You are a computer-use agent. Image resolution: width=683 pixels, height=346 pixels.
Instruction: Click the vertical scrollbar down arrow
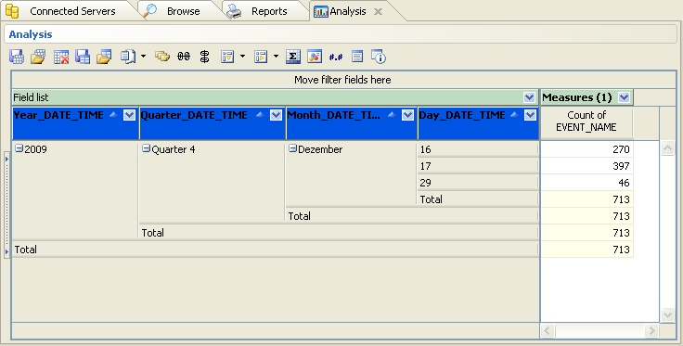pos(667,314)
